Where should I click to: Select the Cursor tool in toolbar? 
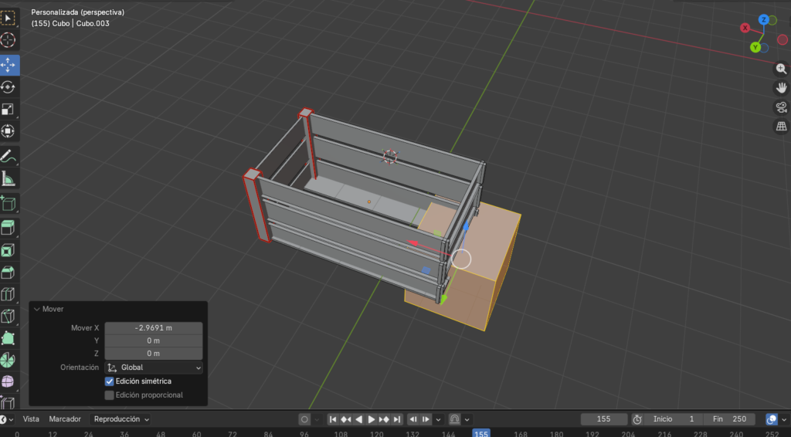[x=8, y=40]
